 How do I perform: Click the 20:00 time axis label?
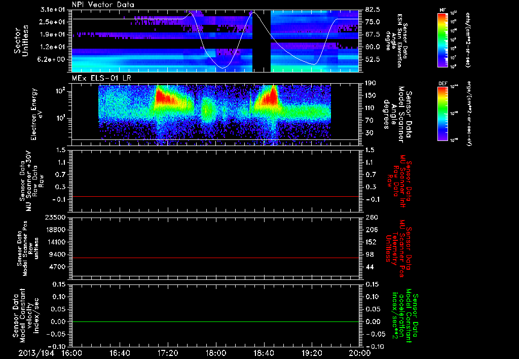[360, 353]
